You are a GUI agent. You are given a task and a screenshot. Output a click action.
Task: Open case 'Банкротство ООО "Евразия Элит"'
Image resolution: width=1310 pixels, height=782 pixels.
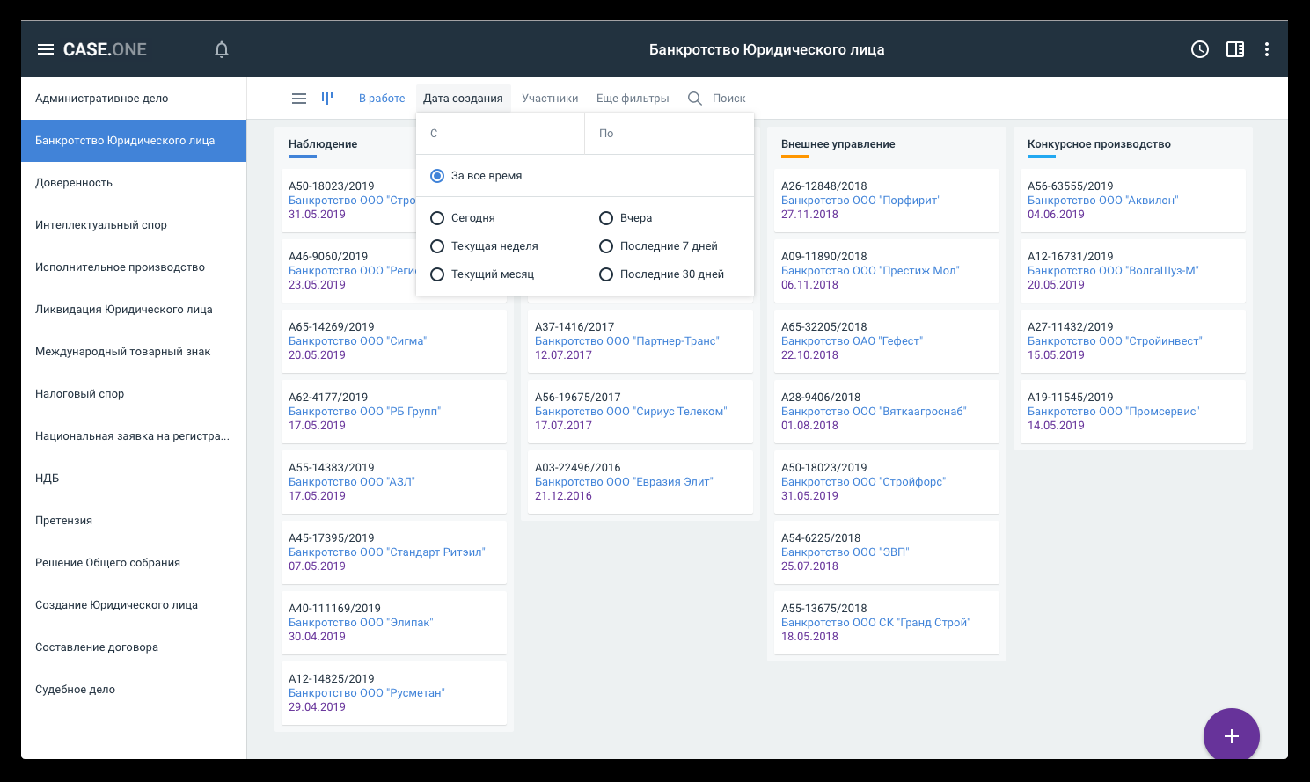(624, 482)
